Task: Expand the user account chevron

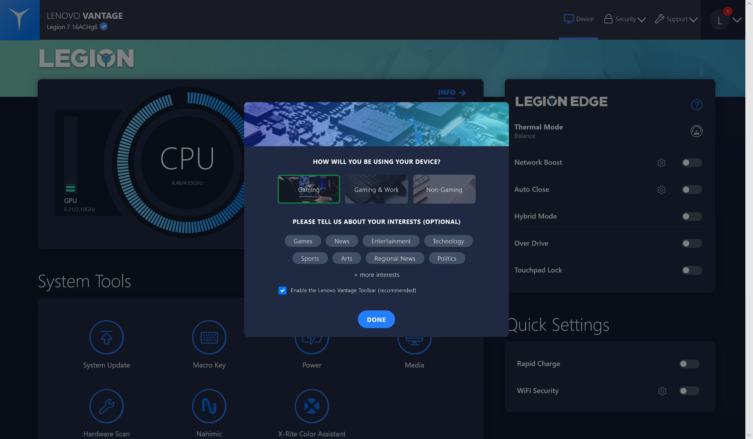Action: click(737, 20)
